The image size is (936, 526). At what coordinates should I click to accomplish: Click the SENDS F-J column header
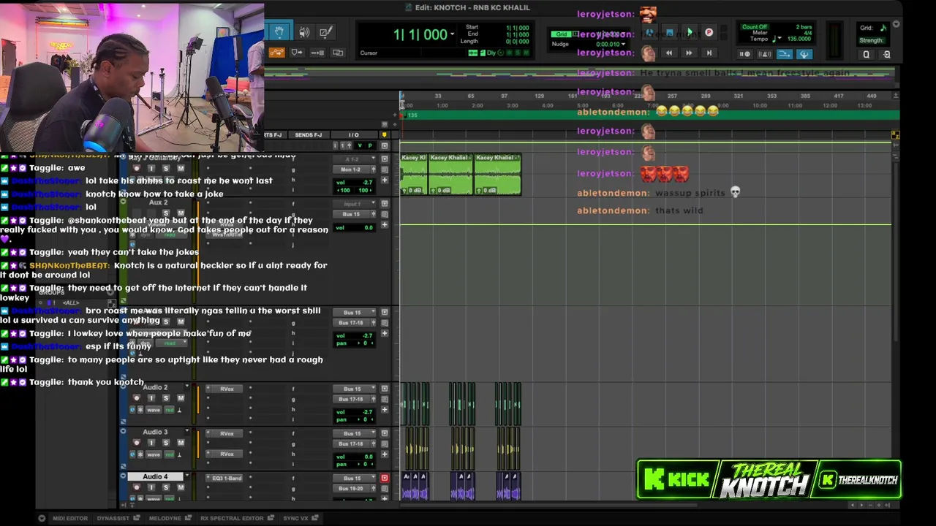308,135
